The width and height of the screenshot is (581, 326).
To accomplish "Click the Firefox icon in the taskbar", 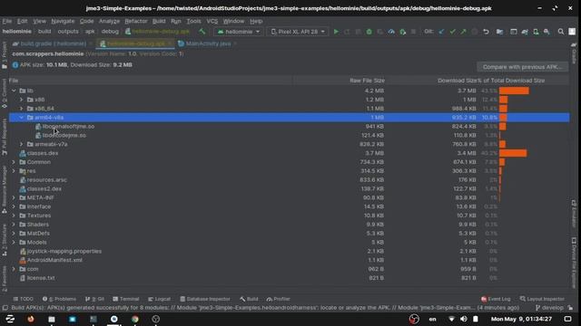I will tap(30, 319).
